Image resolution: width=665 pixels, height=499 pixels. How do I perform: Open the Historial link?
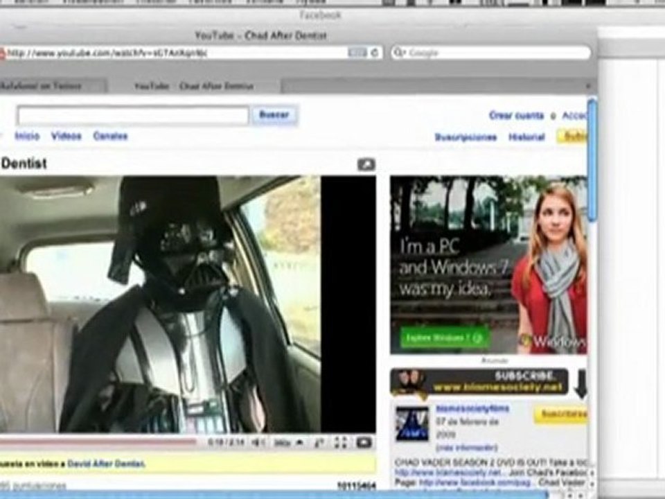coord(526,137)
